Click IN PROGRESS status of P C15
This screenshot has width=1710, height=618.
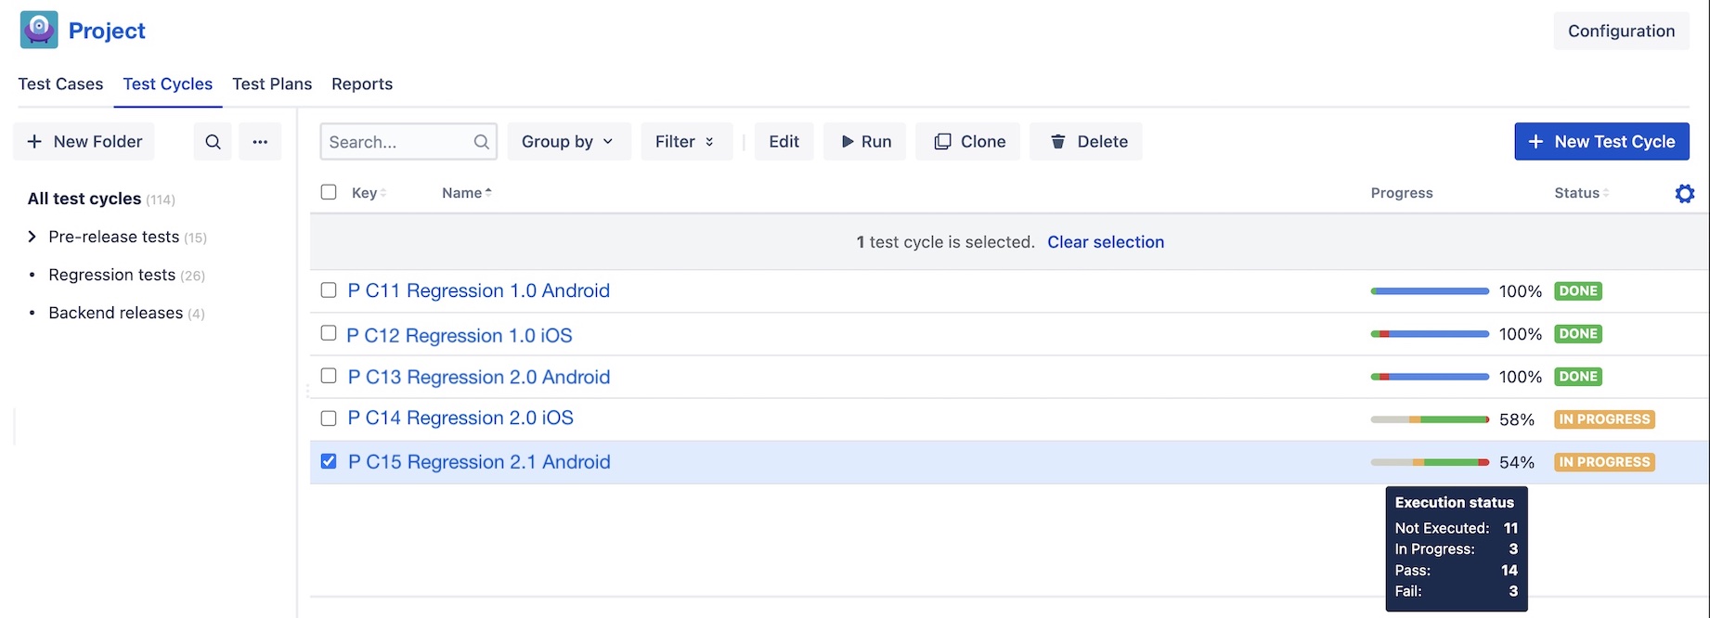point(1604,462)
